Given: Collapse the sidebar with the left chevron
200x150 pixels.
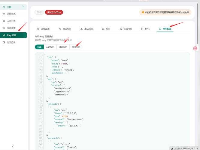Looking at the screenshot, I should point(13,146).
